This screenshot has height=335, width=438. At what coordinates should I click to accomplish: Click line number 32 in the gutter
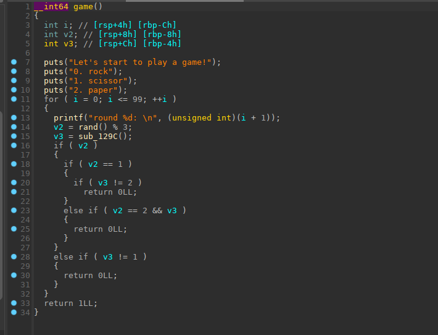[x=25, y=294]
